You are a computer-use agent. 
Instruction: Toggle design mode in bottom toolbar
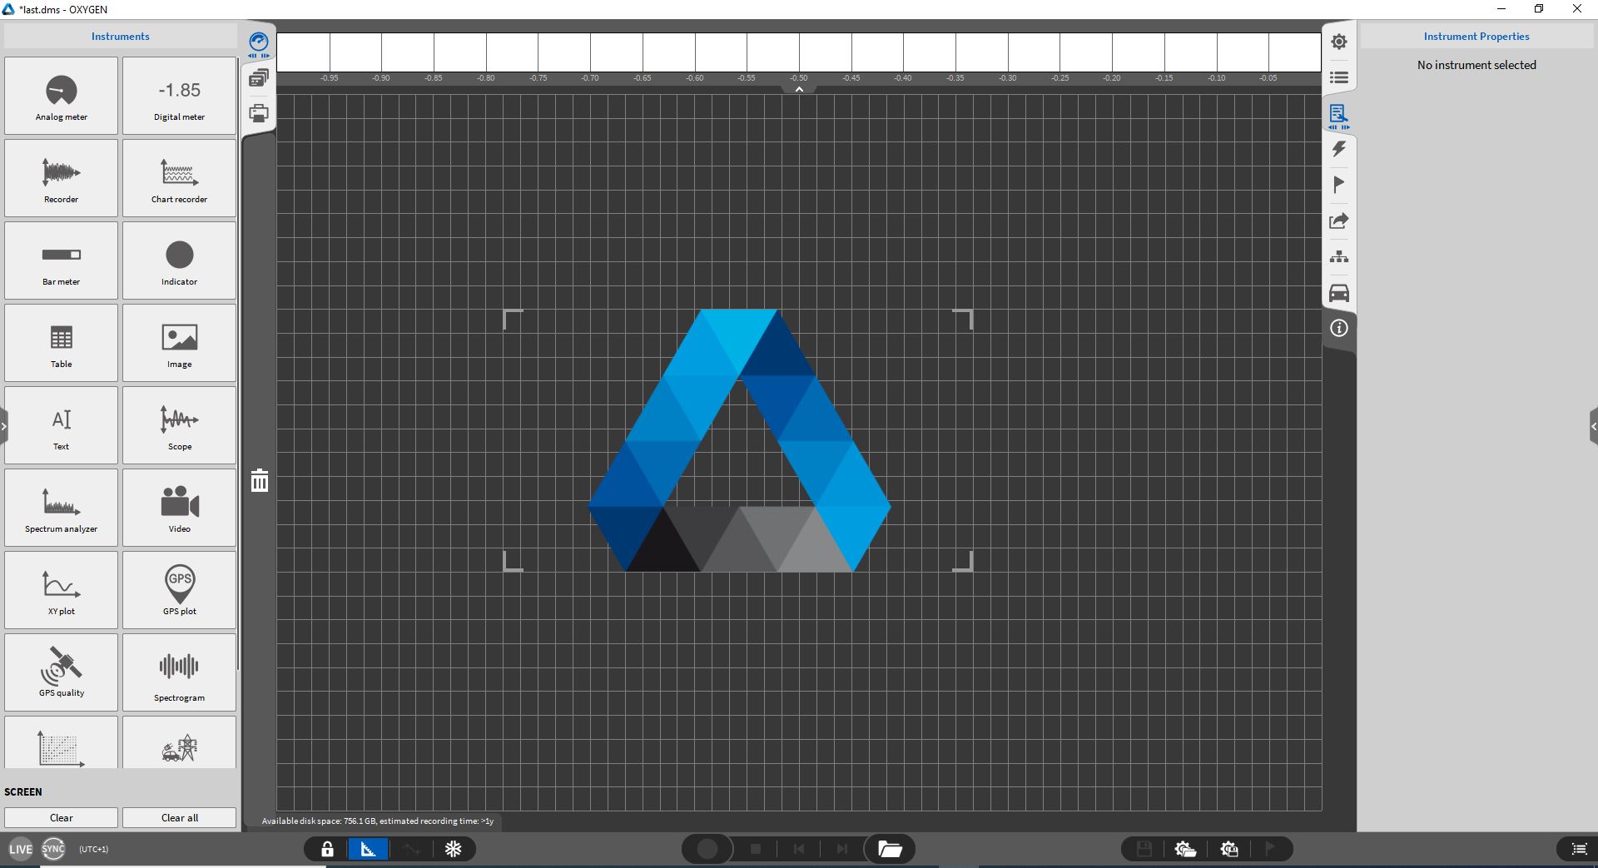tap(368, 849)
